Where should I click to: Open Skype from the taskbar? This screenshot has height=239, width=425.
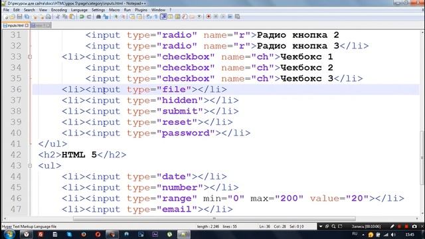pyautogui.click(x=69, y=234)
